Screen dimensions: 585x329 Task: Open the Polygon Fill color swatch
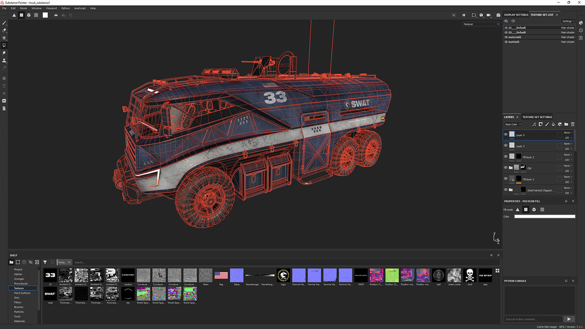(x=544, y=216)
